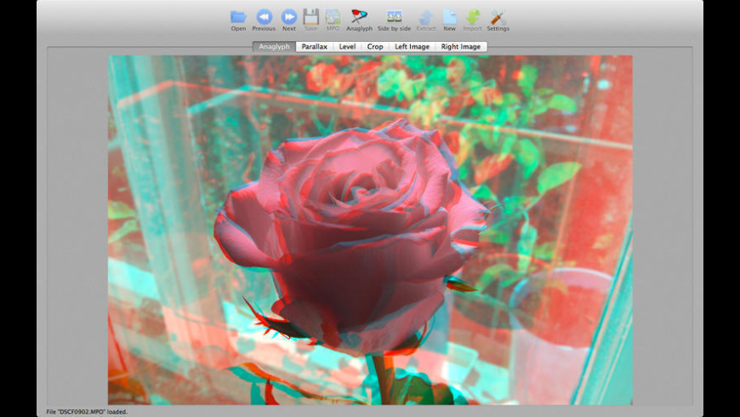Choose the Side by side view icon
This screenshot has width=740, height=417.
coord(394,17)
